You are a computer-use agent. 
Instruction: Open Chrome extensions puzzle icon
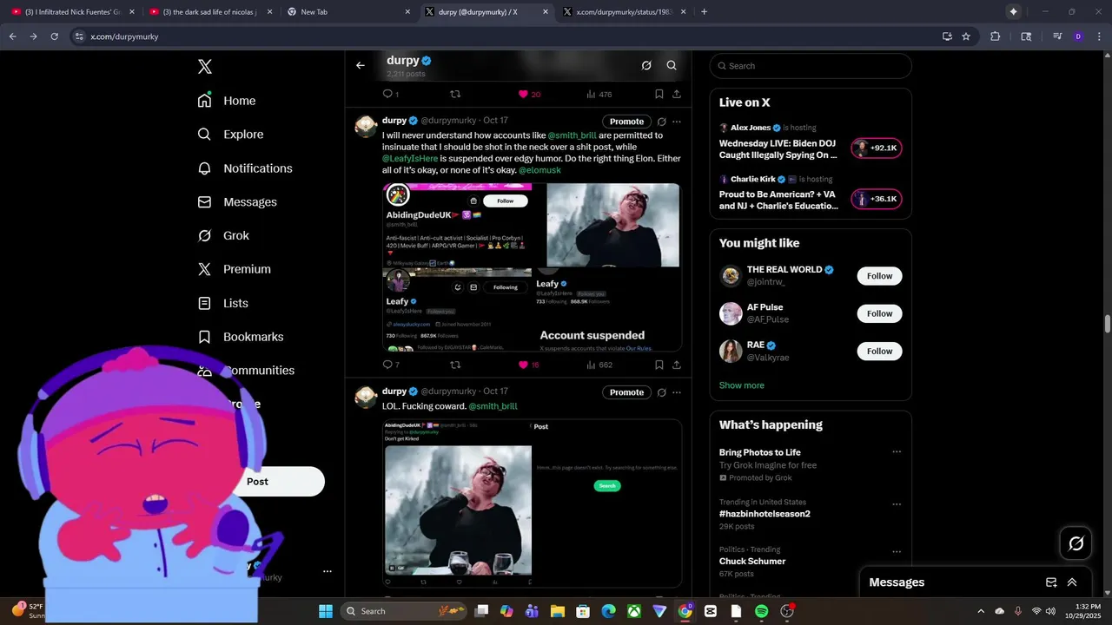tap(996, 36)
